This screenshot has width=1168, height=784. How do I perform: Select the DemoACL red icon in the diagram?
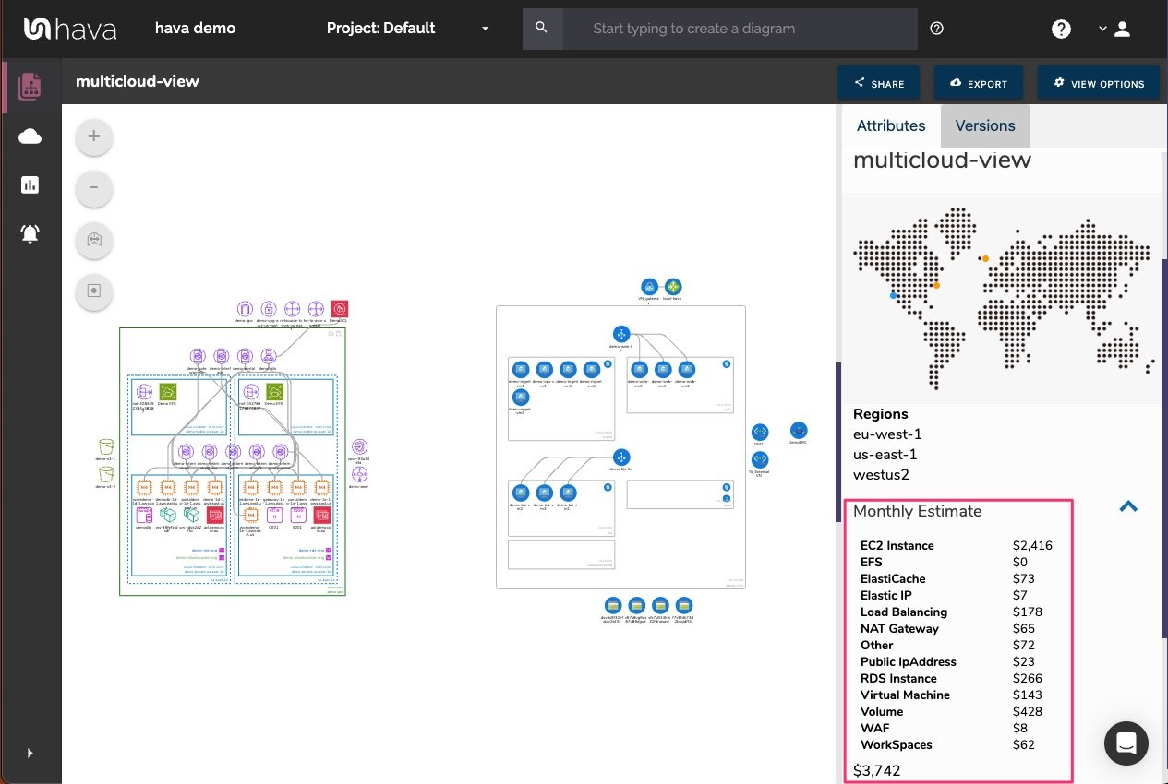coord(340,309)
